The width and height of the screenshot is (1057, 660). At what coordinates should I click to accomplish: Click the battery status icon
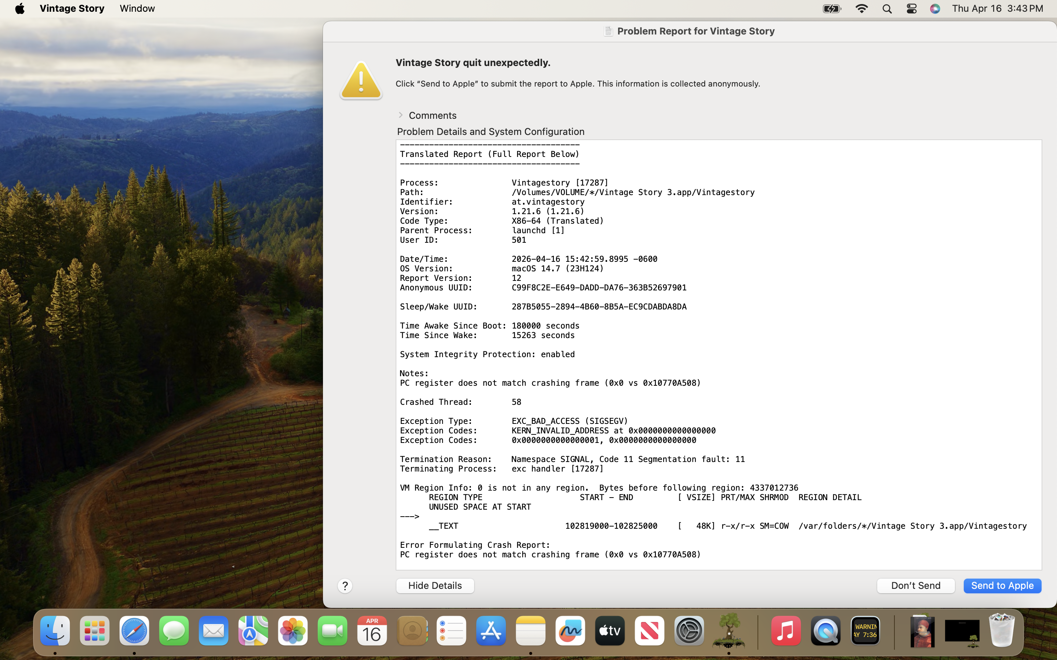coord(832,9)
